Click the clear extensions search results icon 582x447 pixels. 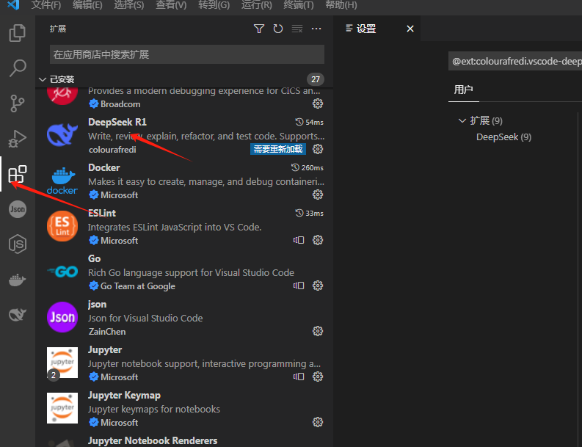coord(297,29)
